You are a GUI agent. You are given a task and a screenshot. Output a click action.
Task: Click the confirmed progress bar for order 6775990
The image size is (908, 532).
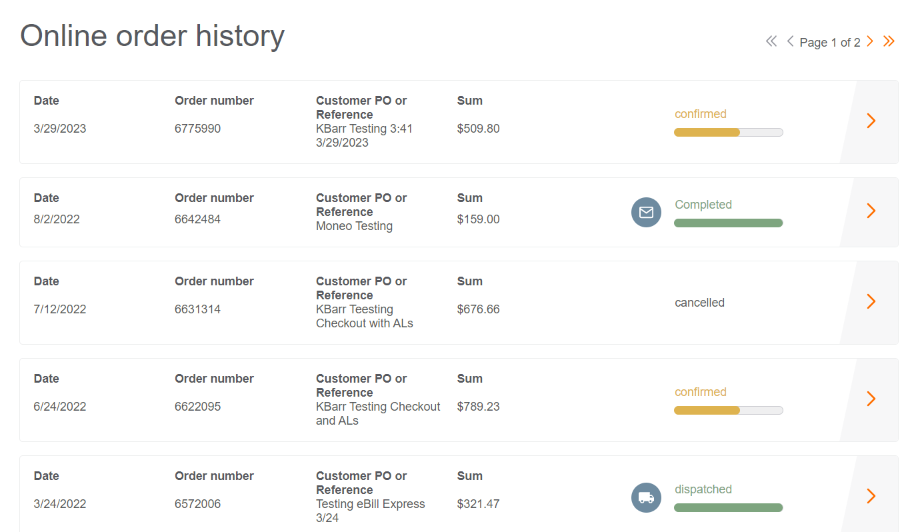click(728, 133)
